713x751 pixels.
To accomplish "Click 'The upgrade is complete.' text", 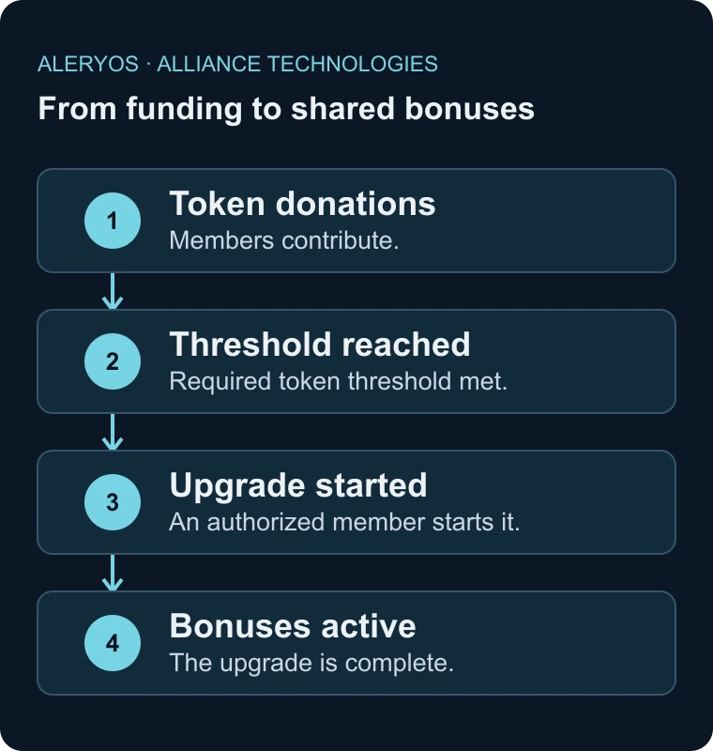I will (311, 664).
